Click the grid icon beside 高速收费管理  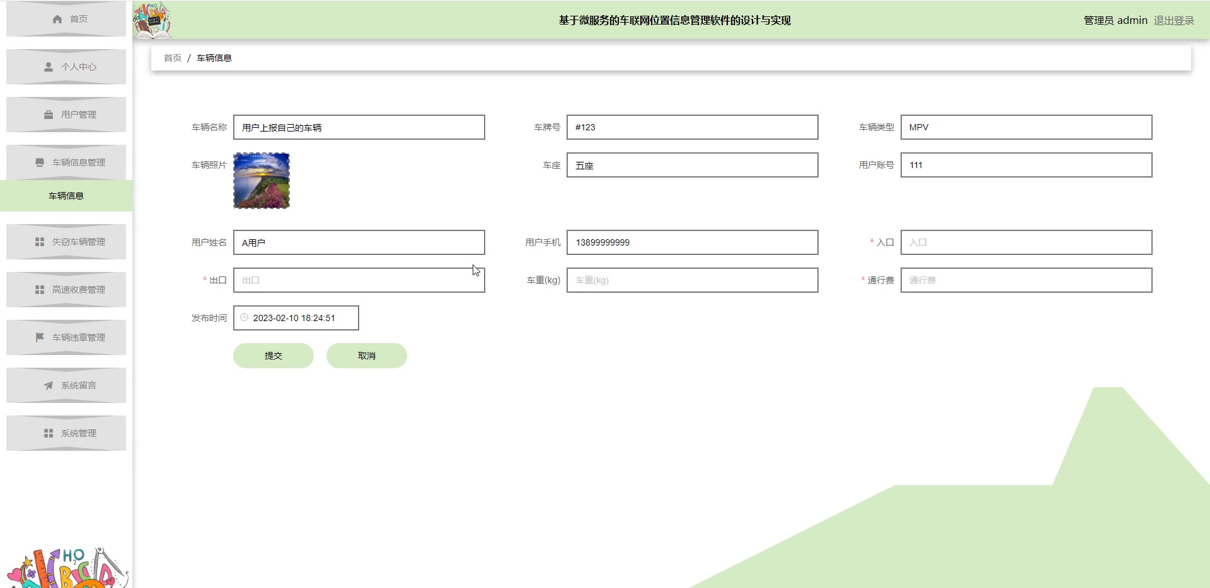pos(40,290)
